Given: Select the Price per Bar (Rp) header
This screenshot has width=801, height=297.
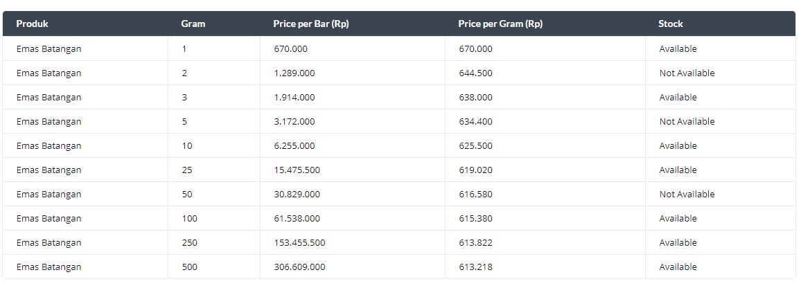Looking at the screenshot, I should (x=311, y=24).
